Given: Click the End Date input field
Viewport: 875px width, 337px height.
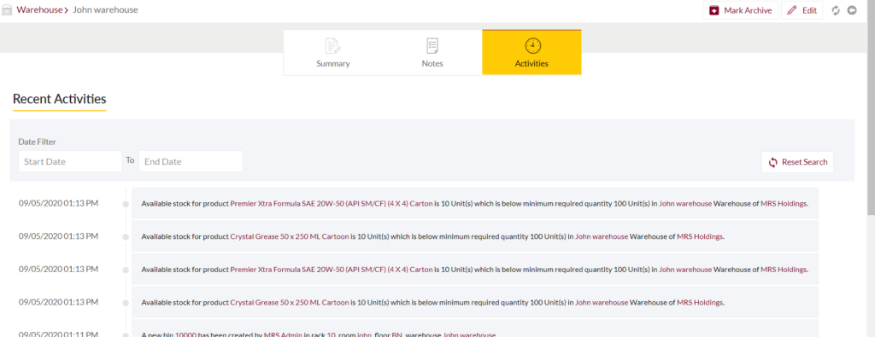Looking at the screenshot, I should click(x=191, y=161).
